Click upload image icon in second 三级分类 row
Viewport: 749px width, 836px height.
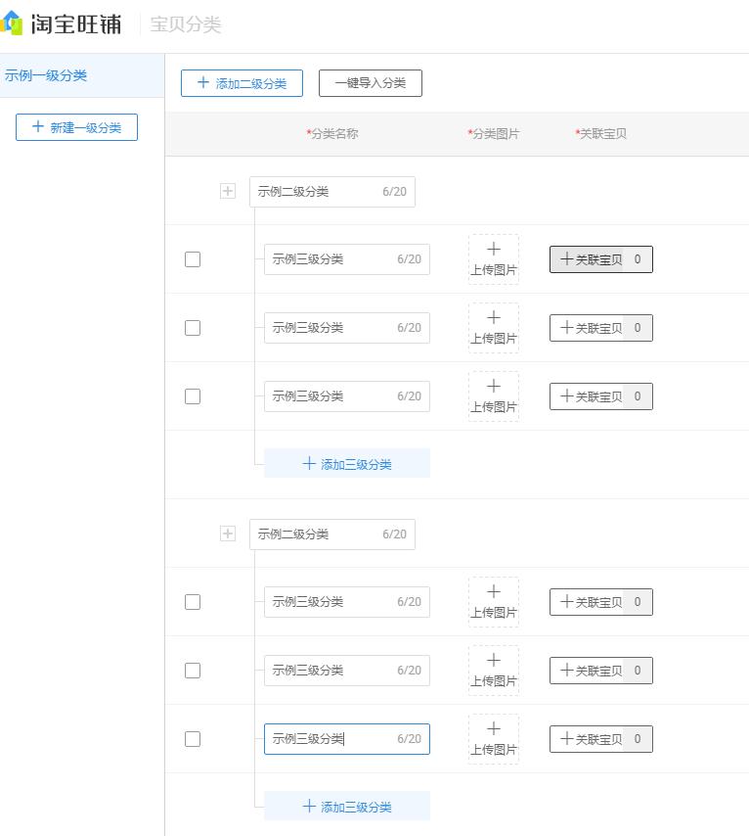coord(494,327)
